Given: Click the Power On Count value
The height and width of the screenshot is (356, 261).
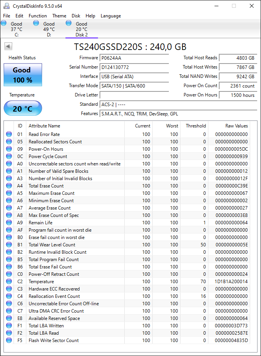Looking at the screenshot, I should point(238,86).
